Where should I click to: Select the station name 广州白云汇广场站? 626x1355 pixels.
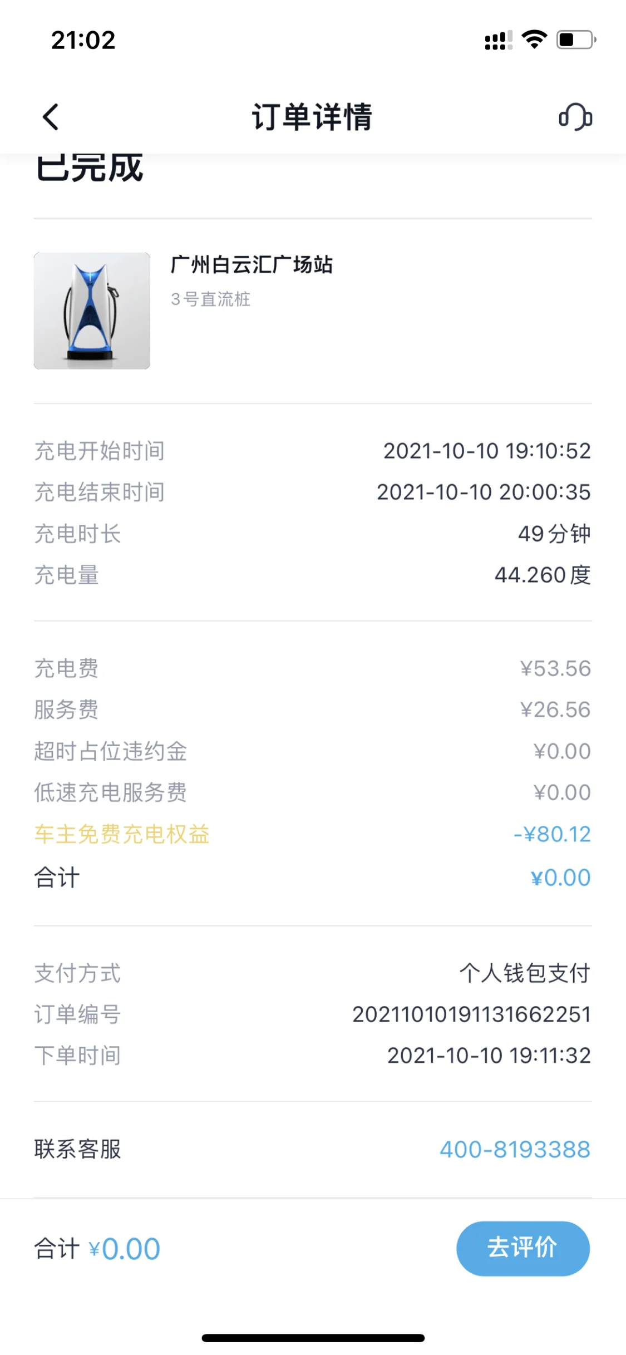tap(252, 265)
